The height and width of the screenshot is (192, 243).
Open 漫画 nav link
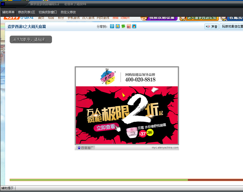point(115,18)
